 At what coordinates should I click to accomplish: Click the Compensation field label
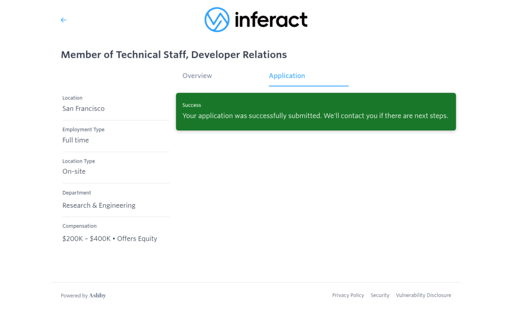(x=80, y=226)
